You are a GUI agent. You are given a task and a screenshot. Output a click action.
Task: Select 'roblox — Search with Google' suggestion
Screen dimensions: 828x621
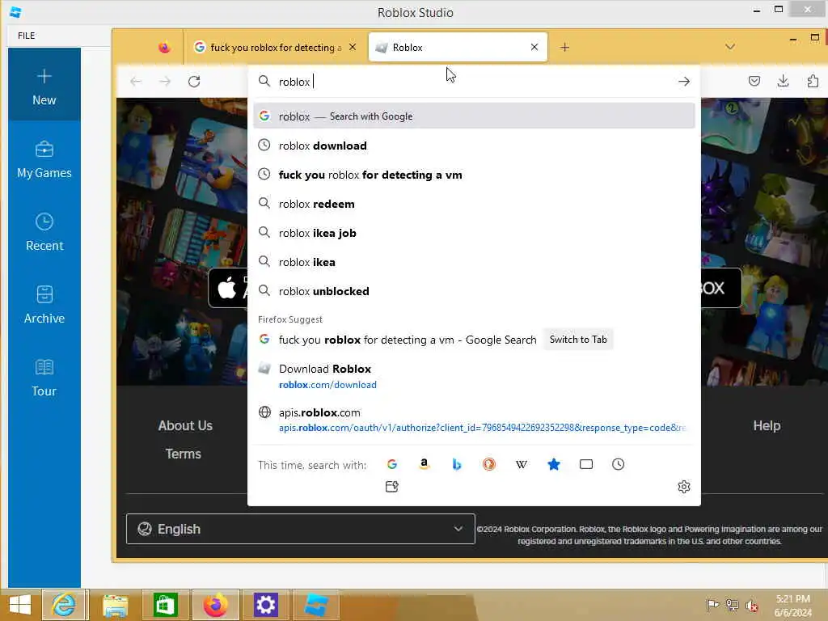point(474,116)
